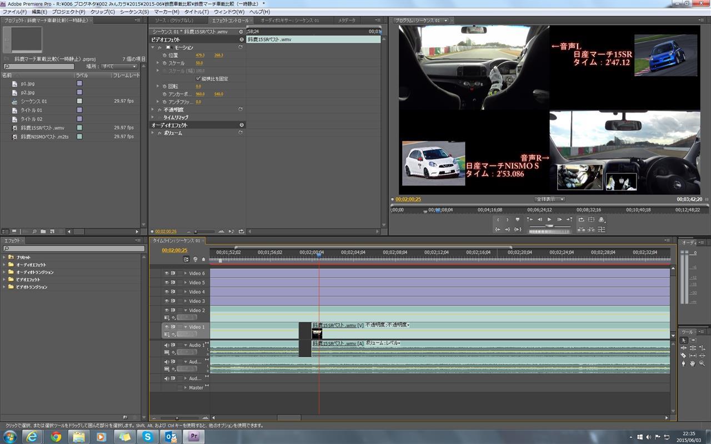Switch to ソース (クリップなし) tab
Viewport: 711px width, 444px height.
[x=176, y=21]
